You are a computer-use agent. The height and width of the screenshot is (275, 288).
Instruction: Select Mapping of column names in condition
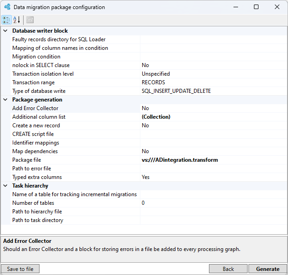pos(75,48)
